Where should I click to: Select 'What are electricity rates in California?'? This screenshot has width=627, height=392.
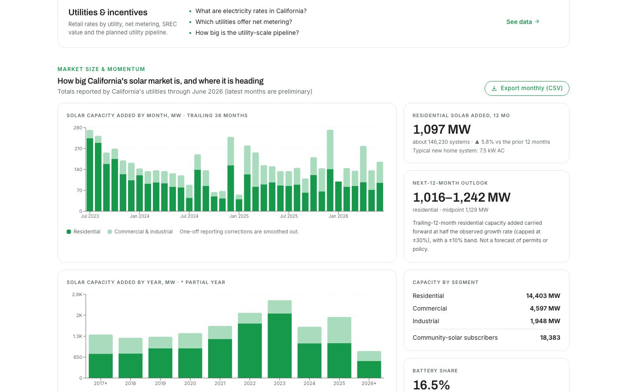coord(251,11)
